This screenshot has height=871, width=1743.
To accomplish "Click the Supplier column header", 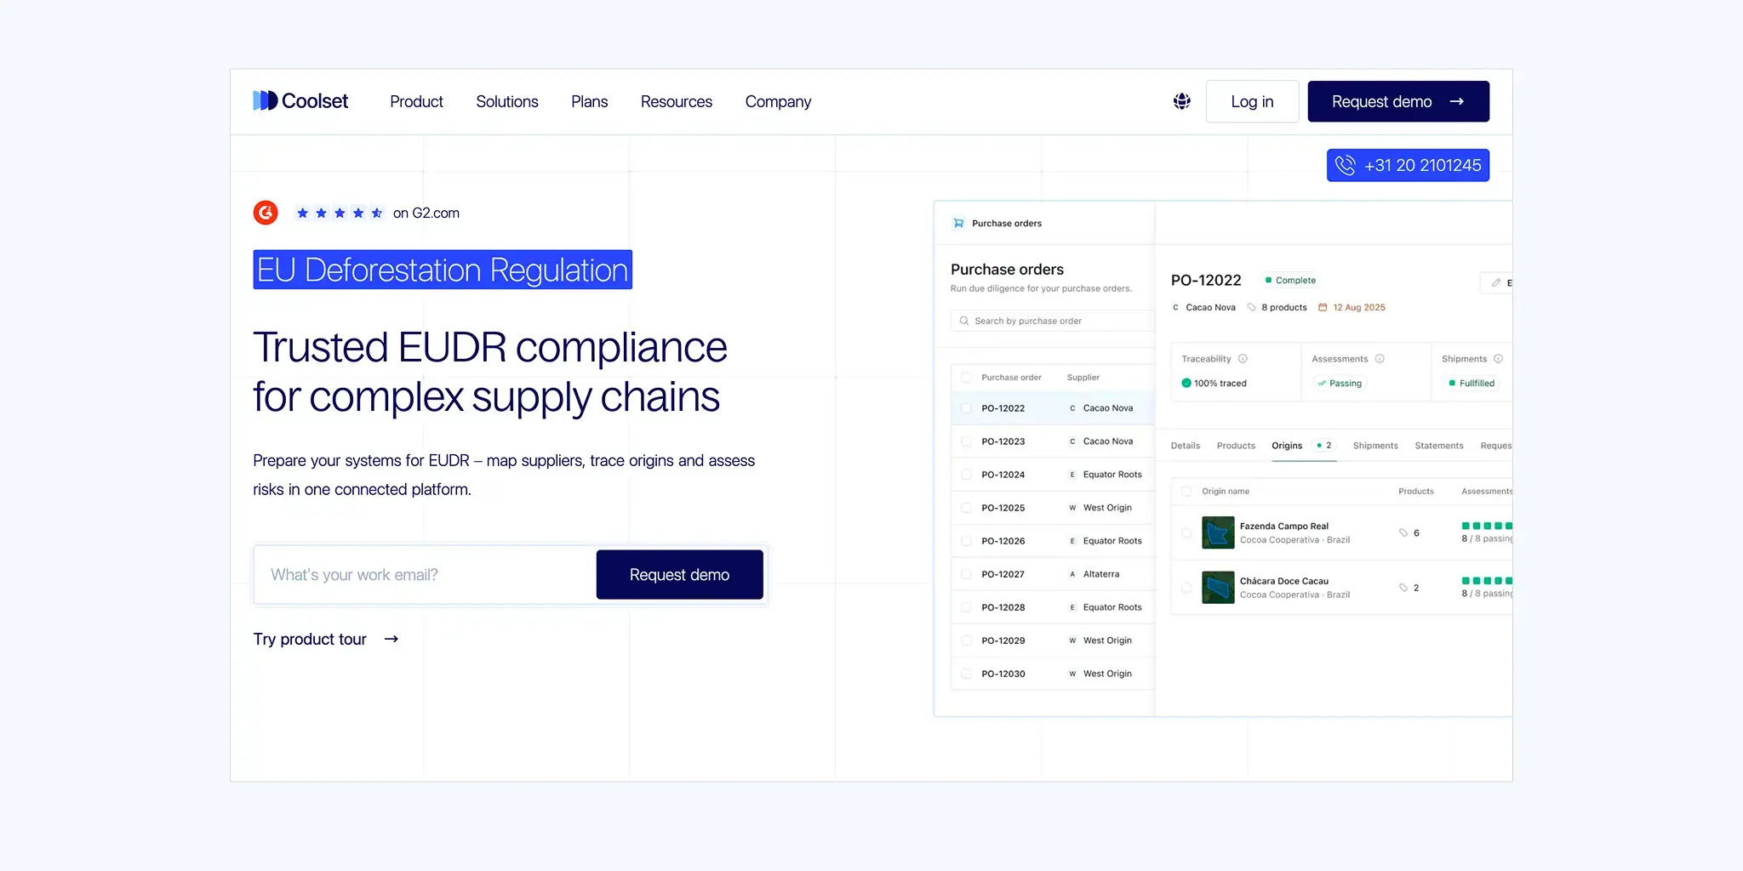I will (x=1083, y=378).
